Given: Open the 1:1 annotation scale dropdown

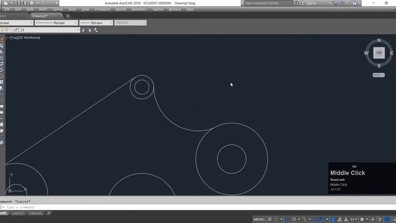Looking at the screenshot, I should (x=353, y=219).
